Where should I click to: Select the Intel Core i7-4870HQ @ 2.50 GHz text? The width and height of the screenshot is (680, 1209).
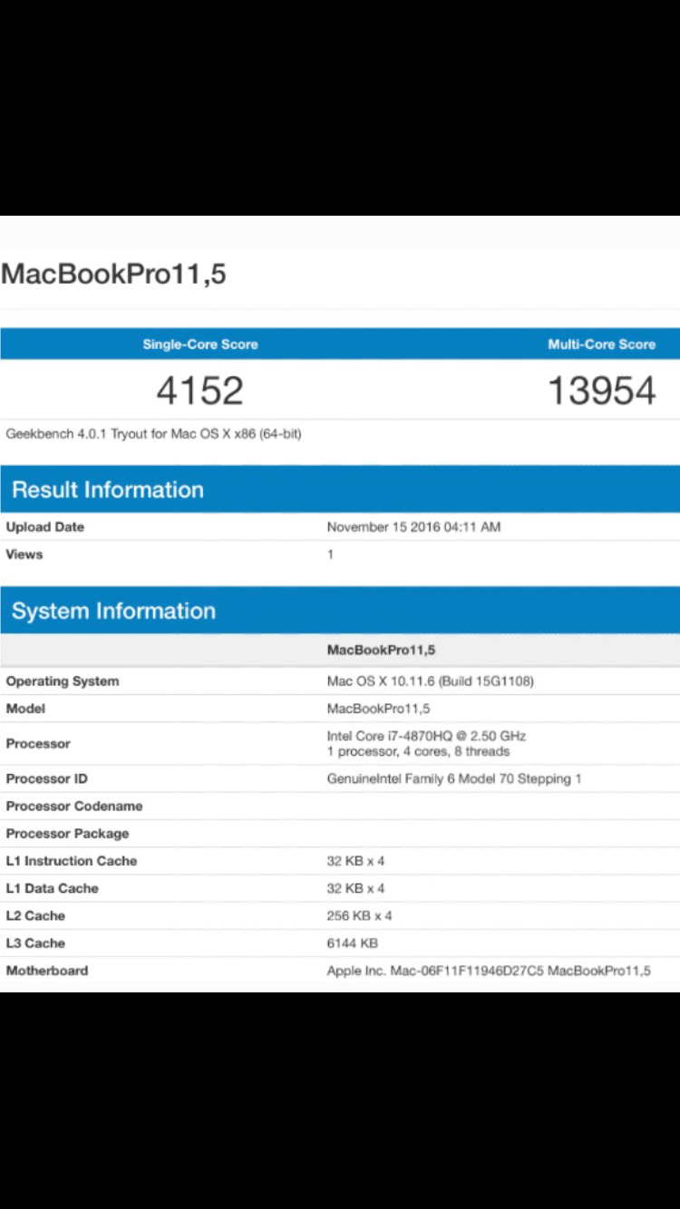(426, 736)
